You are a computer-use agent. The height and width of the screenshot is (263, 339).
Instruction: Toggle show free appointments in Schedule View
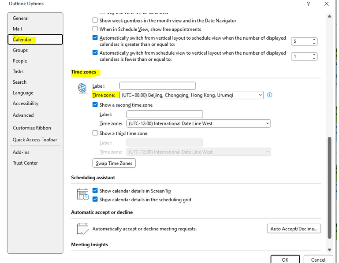pos(95,29)
